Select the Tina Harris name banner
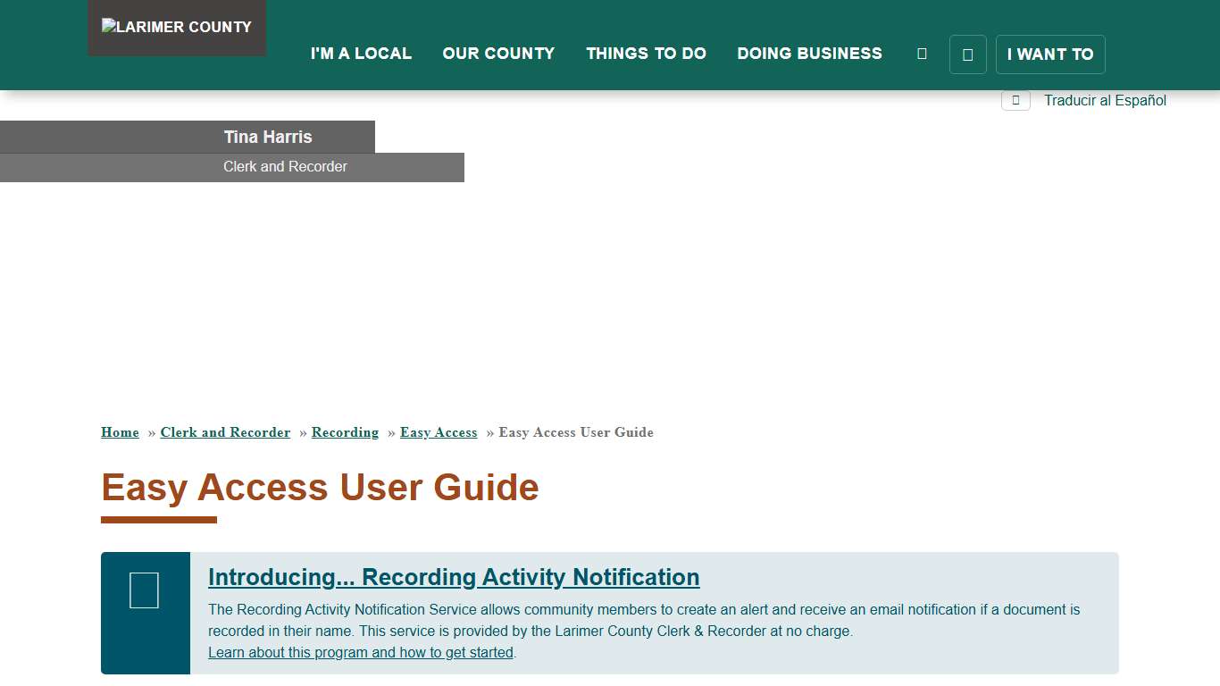1220x686 pixels. [268, 137]
